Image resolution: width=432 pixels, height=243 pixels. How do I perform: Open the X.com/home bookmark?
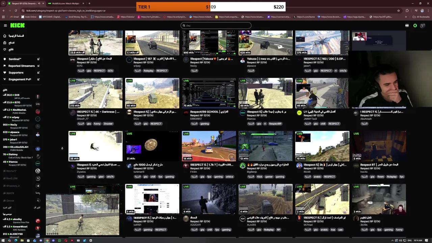coord(304,17)
